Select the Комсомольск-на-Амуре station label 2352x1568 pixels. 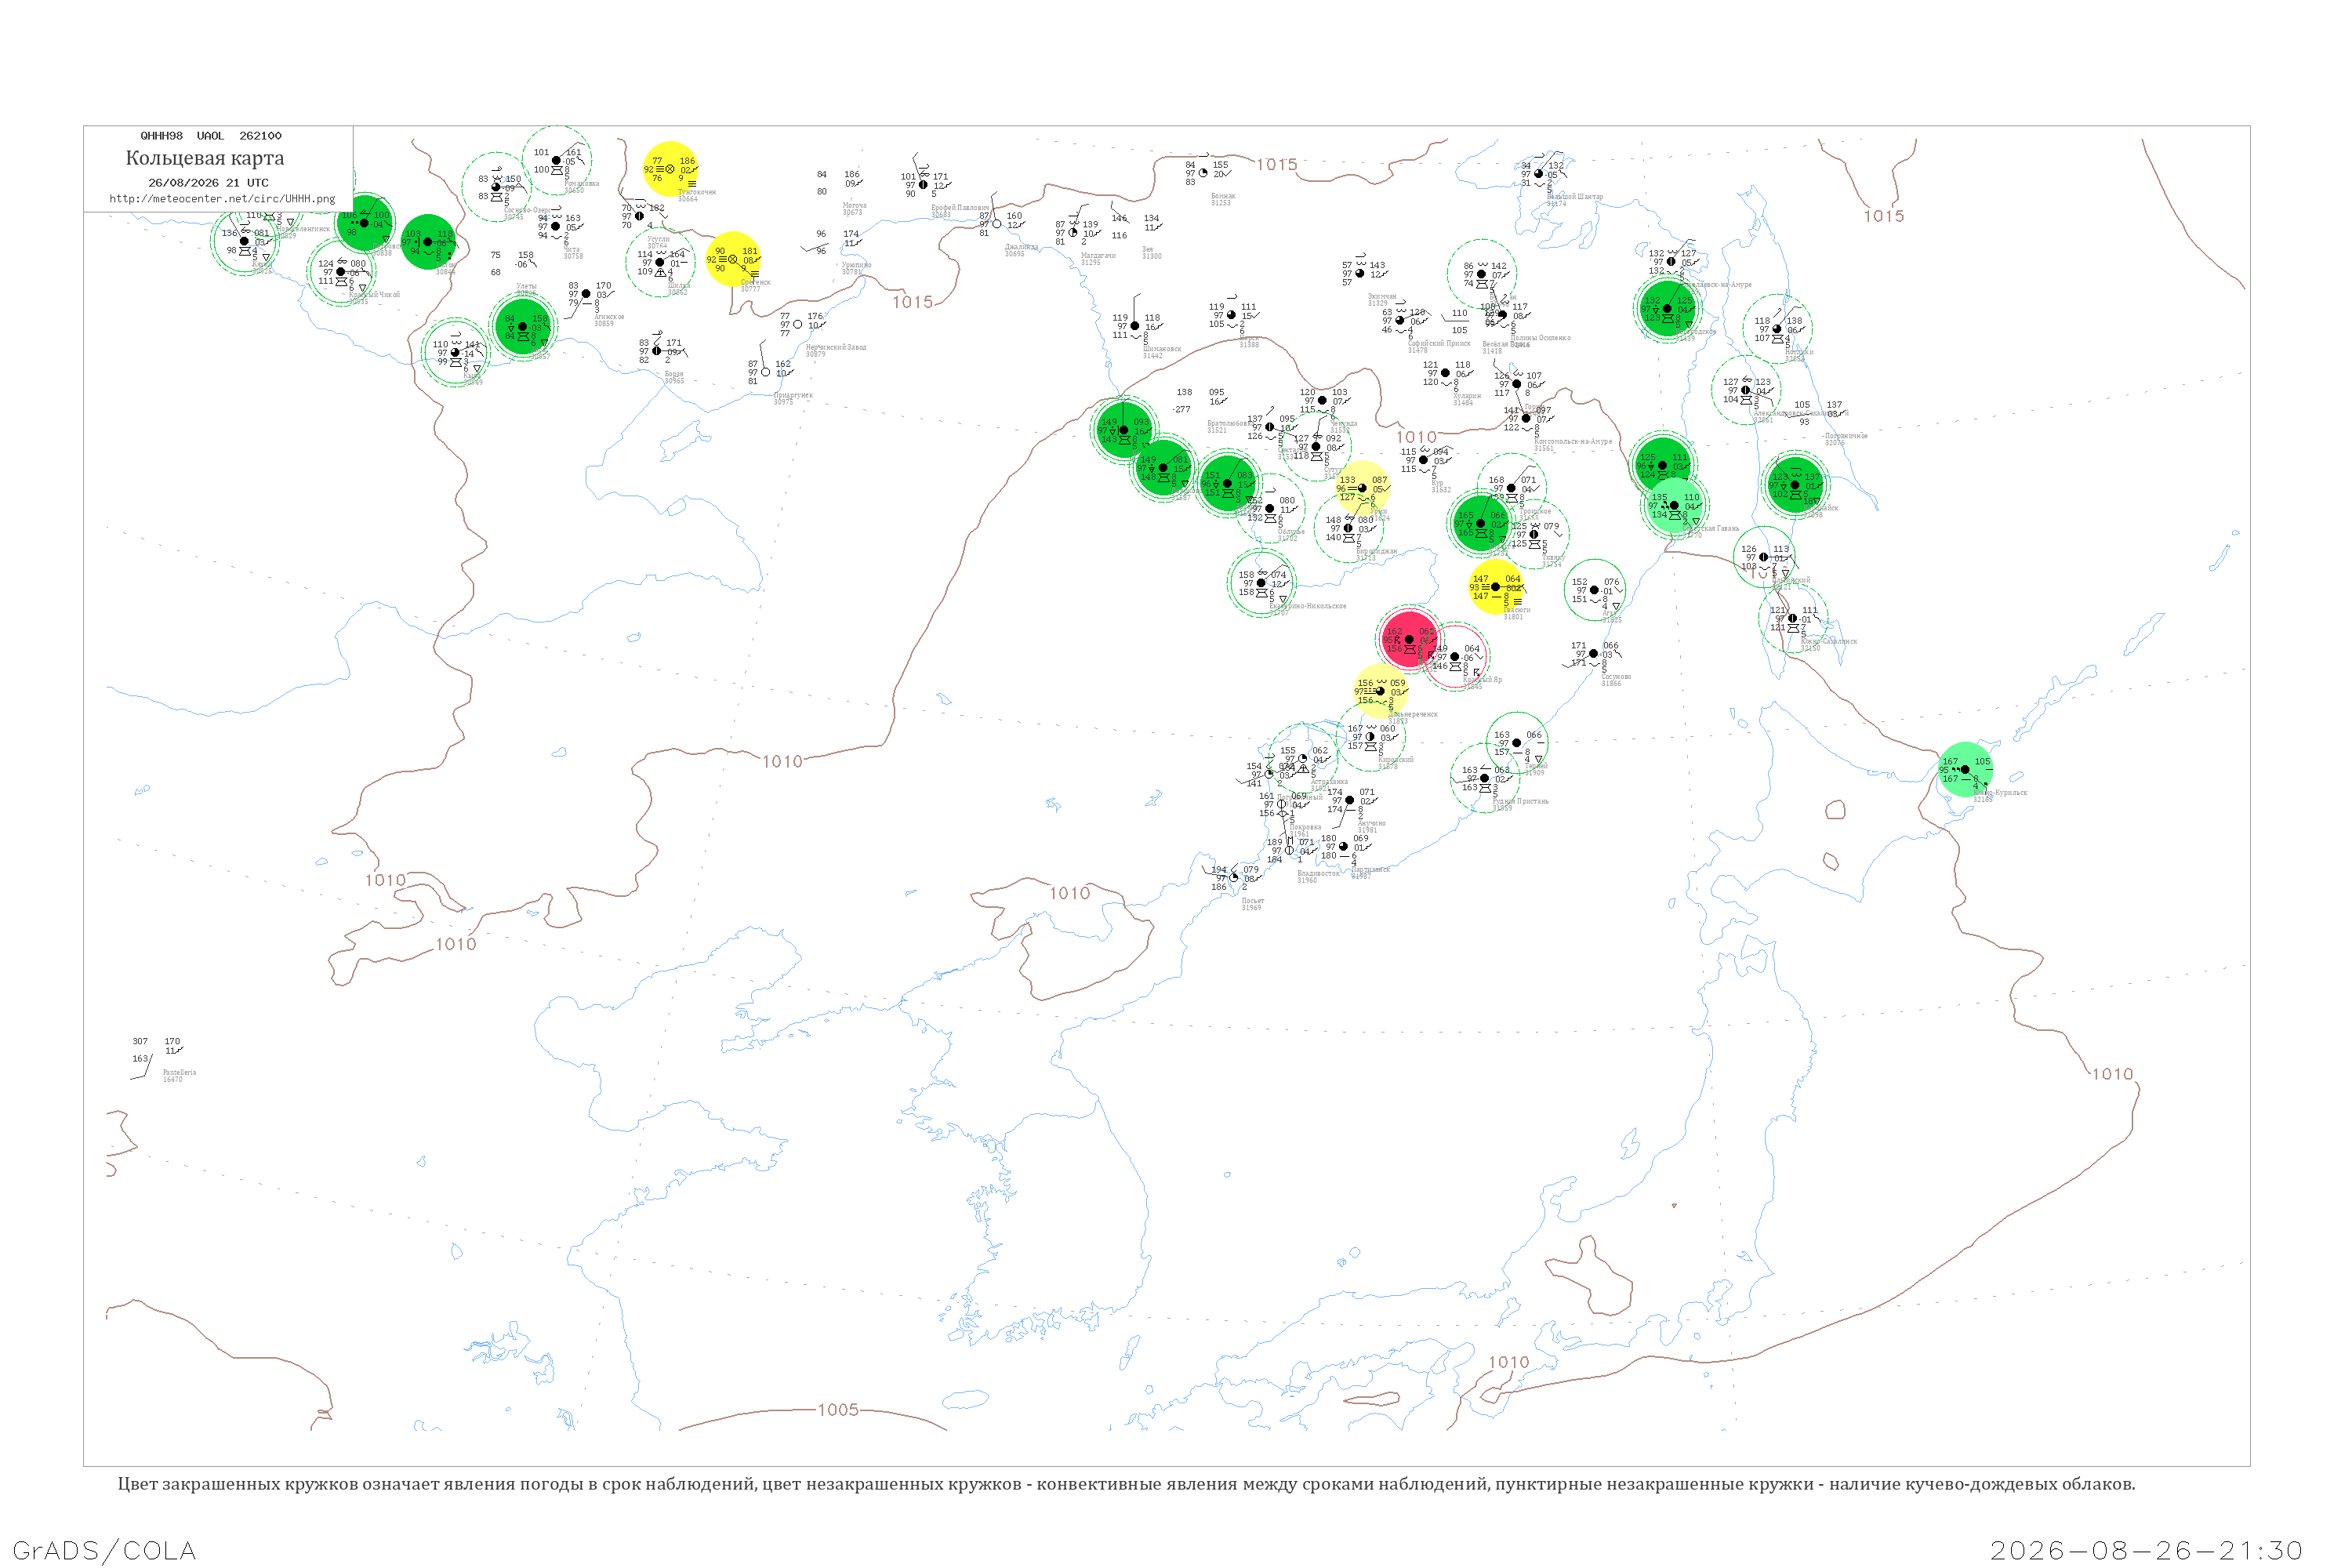1573,441
